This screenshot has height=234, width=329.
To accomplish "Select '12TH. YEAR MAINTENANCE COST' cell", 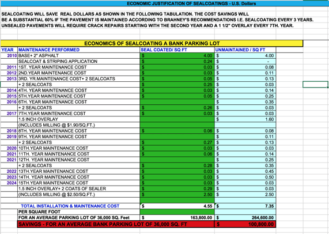I will pos(79,160).
